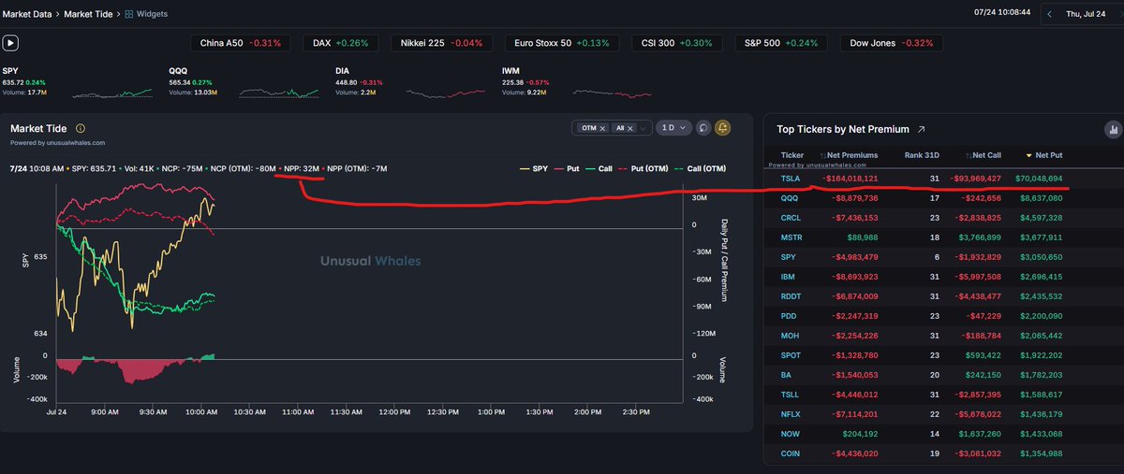Click NOW net call value $1,637,260

pyautogui.click(x=980, y=434)
